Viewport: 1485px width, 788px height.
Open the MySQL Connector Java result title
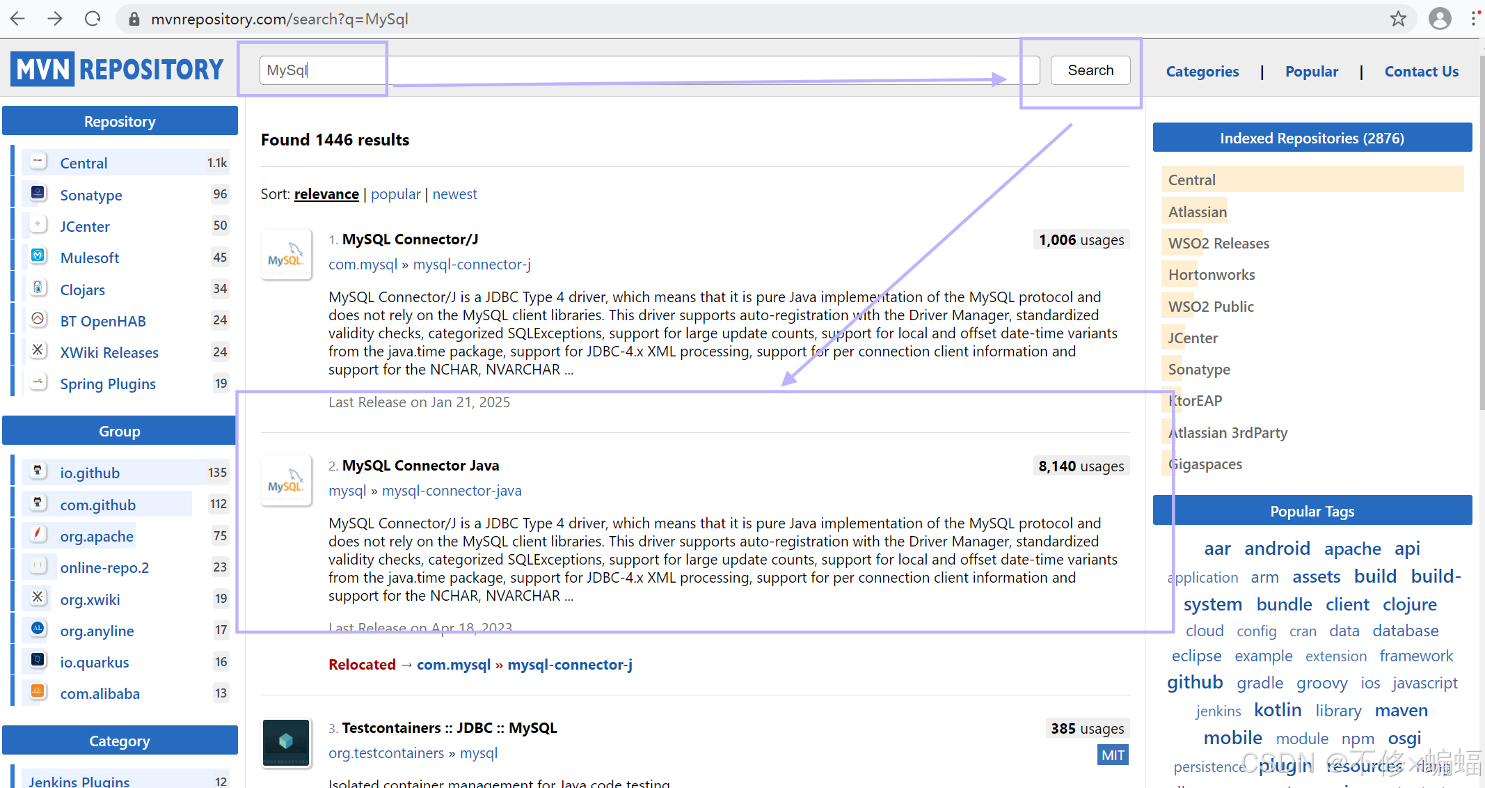pos(420,466)
